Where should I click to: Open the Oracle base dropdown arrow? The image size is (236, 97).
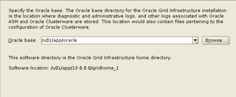point(195,40)
